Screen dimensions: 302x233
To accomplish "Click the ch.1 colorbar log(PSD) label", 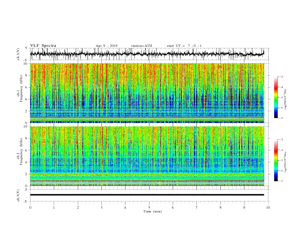I will point(286,99).
